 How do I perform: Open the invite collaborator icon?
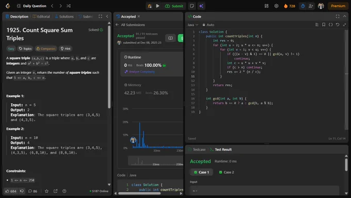(x=311, y=6)
